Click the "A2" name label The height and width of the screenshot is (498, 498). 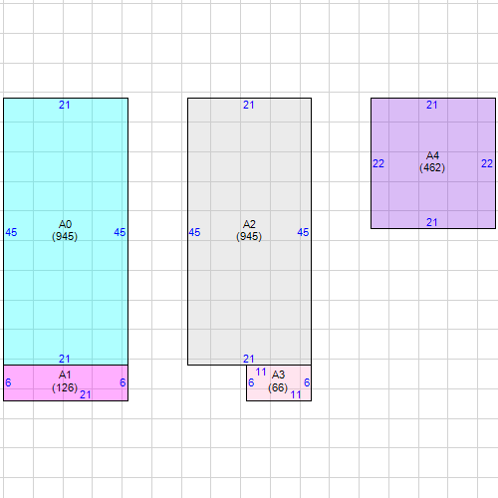(x=249, y=224)
